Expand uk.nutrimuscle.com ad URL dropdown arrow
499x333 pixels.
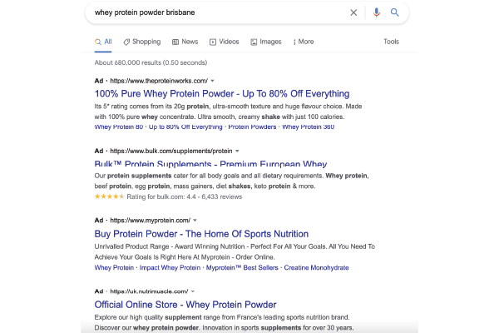click(x=193, y=291)
